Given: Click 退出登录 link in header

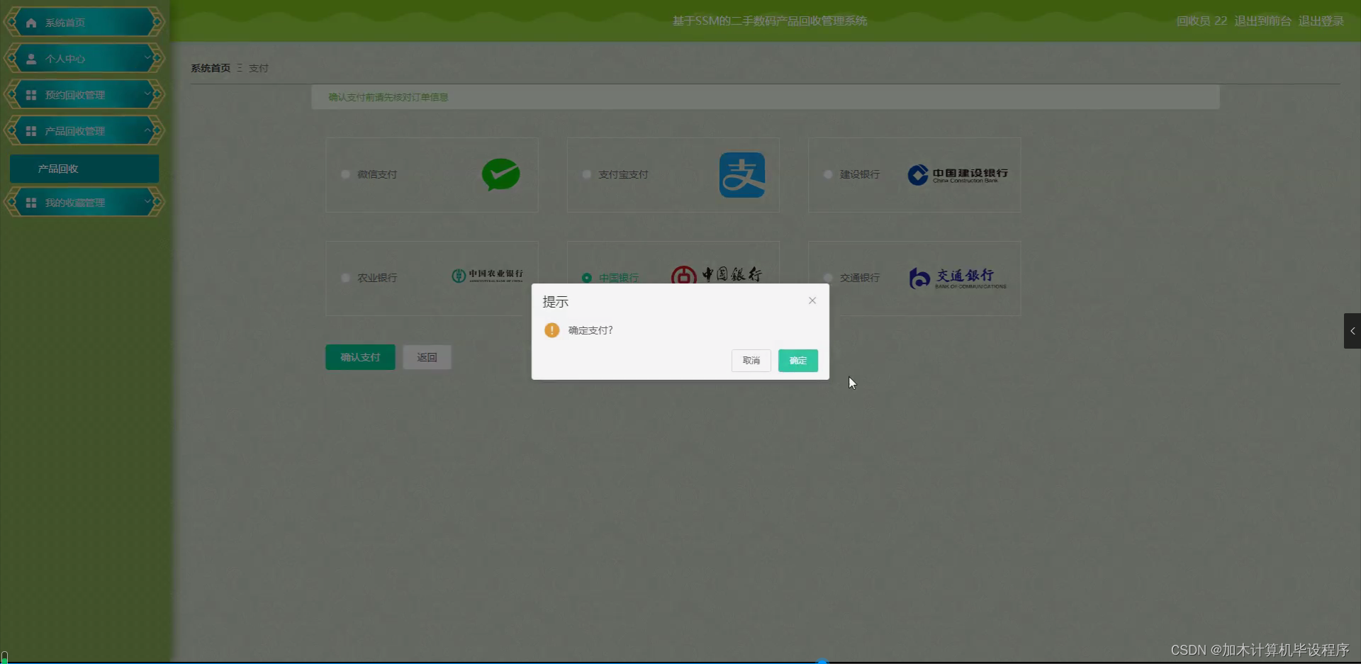Looking at the screenshot, I should tap(1321, 21).
